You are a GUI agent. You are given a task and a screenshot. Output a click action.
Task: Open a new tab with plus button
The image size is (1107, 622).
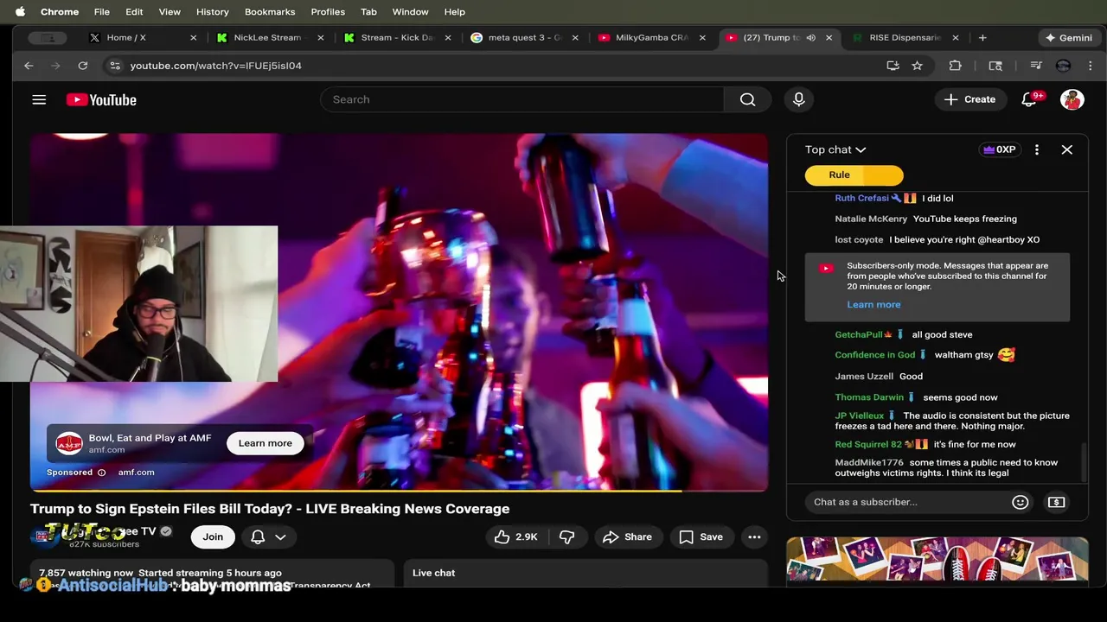click(x=982, y=38)
